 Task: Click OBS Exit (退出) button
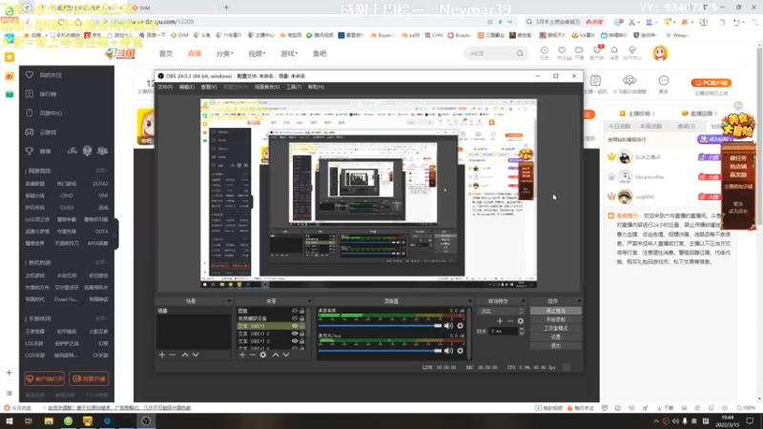555,346
